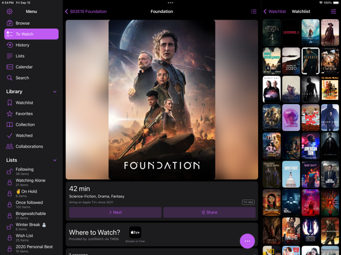
Task: Click the Browse sidebar icon
Action: click(9, 23)
